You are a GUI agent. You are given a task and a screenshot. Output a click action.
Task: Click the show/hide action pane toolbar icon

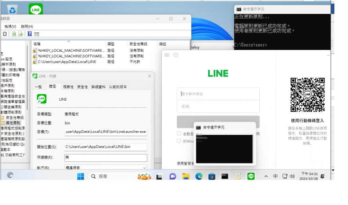pyautogui.click(x=37, y=34)
